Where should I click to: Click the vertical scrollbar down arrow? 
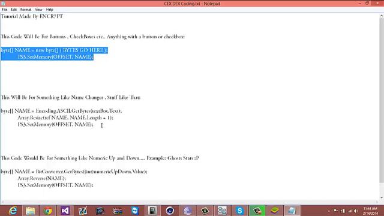(382, 197)
